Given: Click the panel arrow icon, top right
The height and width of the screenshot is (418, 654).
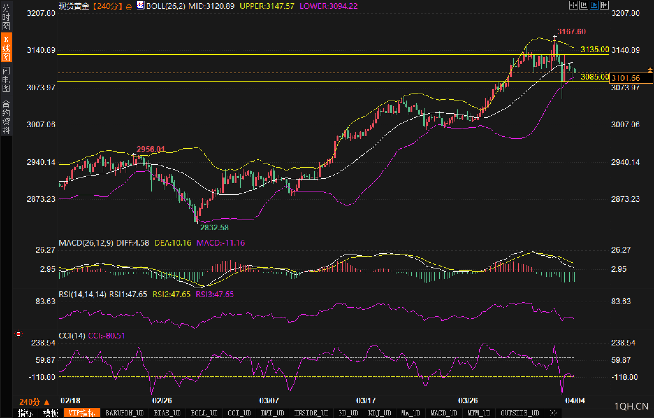Looking at the screenshot, I should click(604, 5).
